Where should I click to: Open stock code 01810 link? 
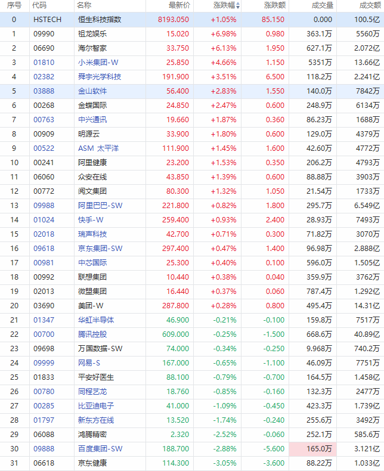click(44, 63)
